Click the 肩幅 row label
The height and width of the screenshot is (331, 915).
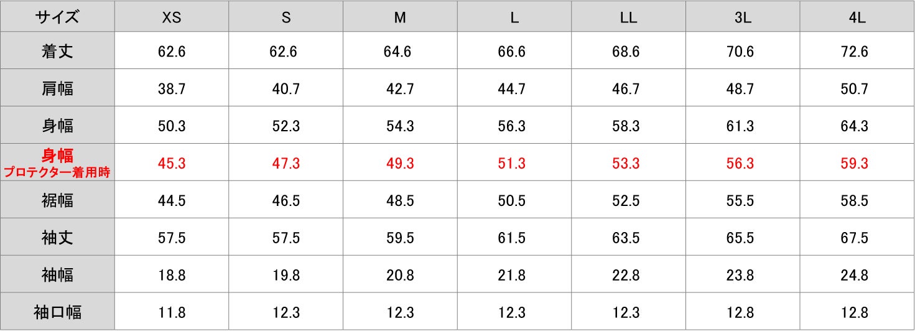pyautogui.click(x=57, y=89)
